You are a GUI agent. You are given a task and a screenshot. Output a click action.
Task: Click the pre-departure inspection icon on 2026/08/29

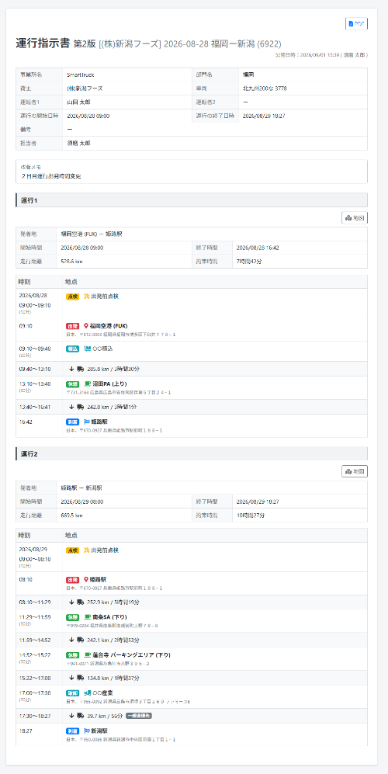click(87, 550)
